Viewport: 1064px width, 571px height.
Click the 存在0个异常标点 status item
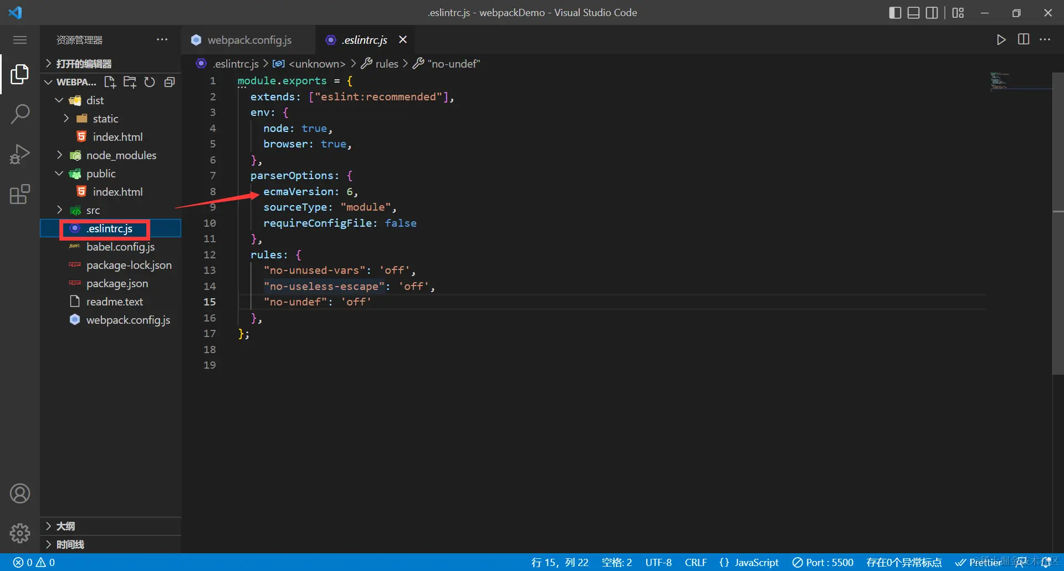(904, 562)
